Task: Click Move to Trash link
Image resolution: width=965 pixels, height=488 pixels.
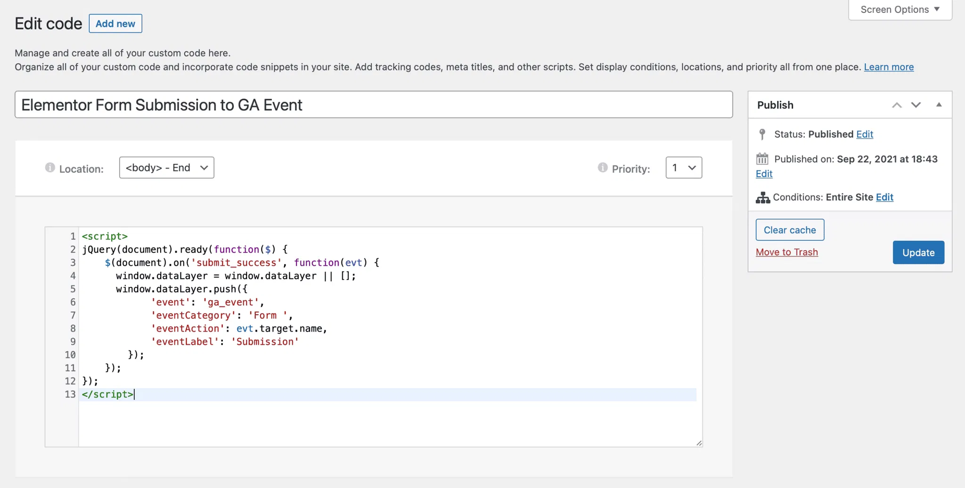Action: pos(787,252)
